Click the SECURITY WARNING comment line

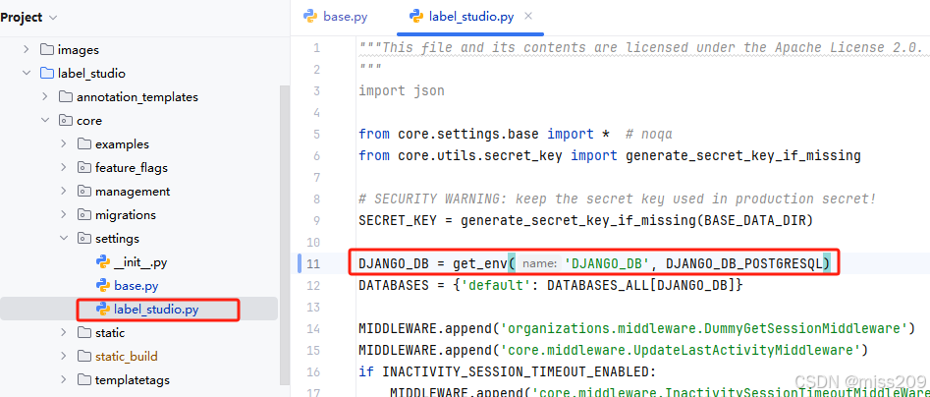tap(618, 198)
